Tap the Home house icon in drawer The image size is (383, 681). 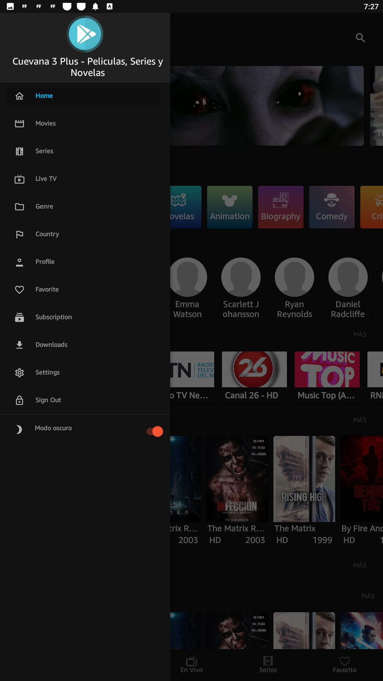(x=20, y=96)
